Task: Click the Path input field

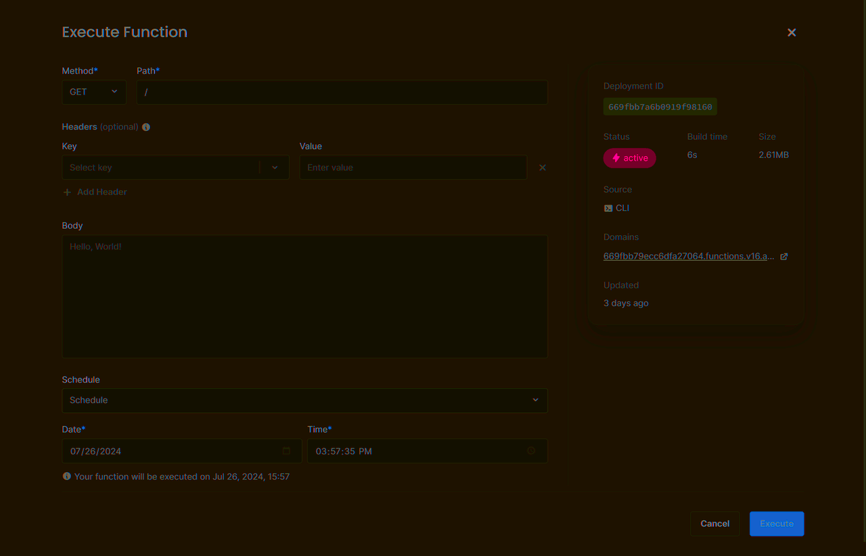Action: pos(342,92)
